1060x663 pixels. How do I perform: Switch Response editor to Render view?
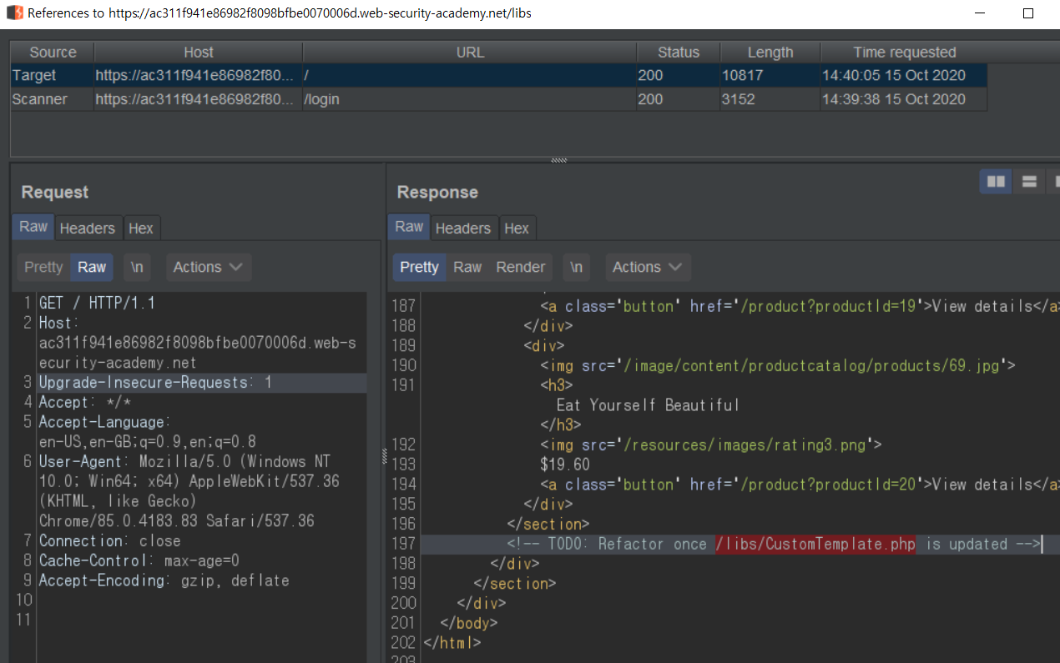520,267
